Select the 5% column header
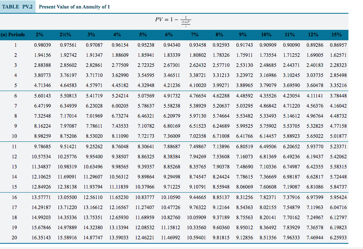 coord(143,35)
